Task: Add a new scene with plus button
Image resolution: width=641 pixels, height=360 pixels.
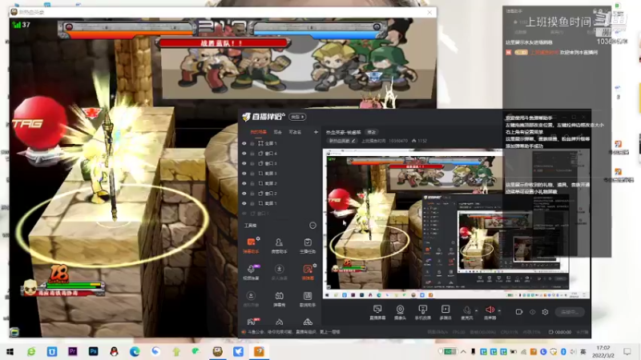Action: click(316, 132)
